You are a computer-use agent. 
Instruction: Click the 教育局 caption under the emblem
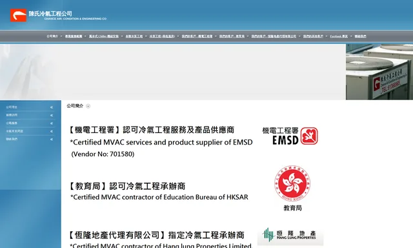[292, 208]
